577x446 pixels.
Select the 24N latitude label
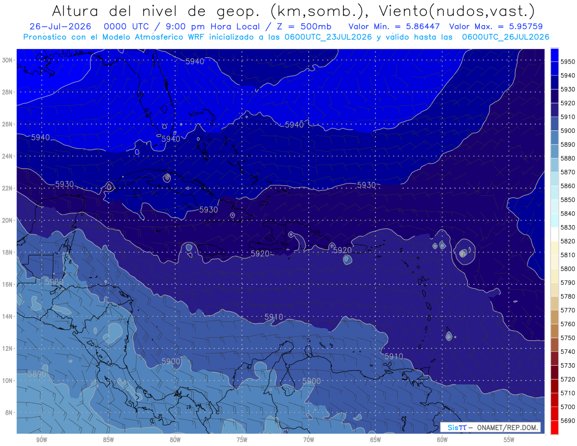pos(7,156)
